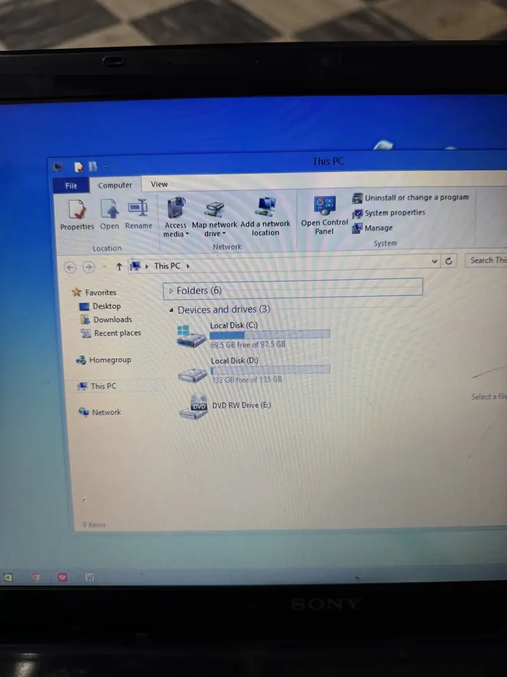Click the Up one level arrow
The width and height of the screenshot is (507, 677).
click(x=119, y=267)
